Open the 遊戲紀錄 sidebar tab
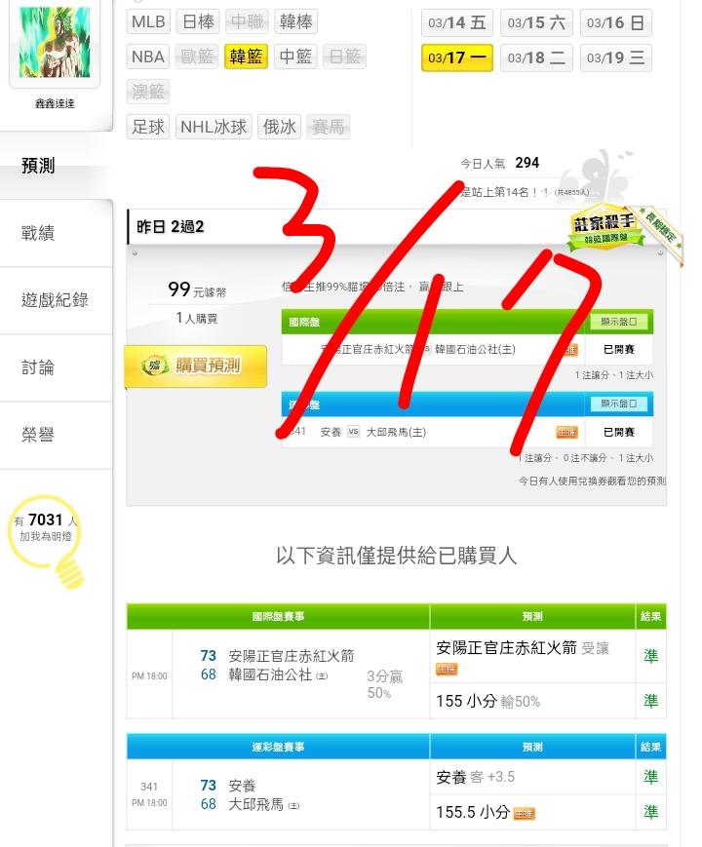 point(57,300)
